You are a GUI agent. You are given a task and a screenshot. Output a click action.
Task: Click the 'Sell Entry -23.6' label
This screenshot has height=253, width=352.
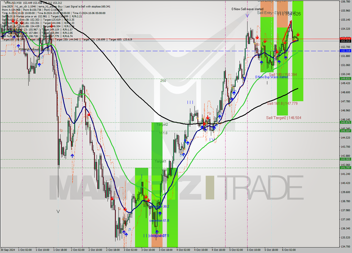click(269, 13)
